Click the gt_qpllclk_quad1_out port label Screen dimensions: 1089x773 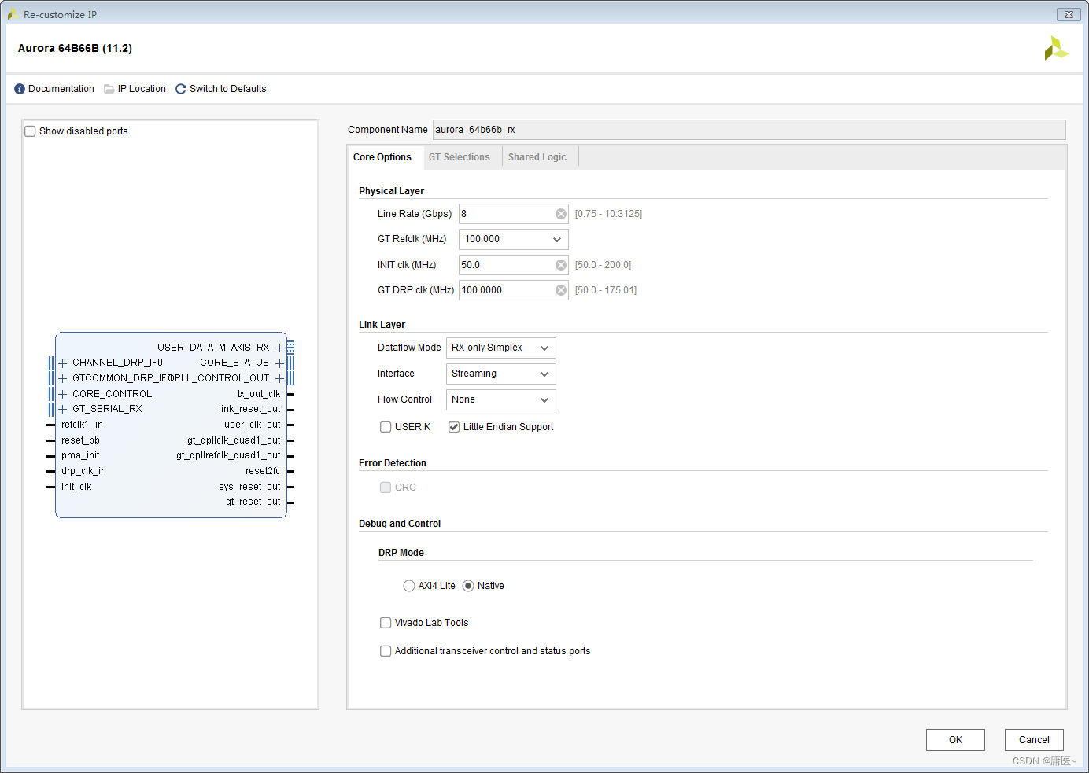[x=234, y=440]
